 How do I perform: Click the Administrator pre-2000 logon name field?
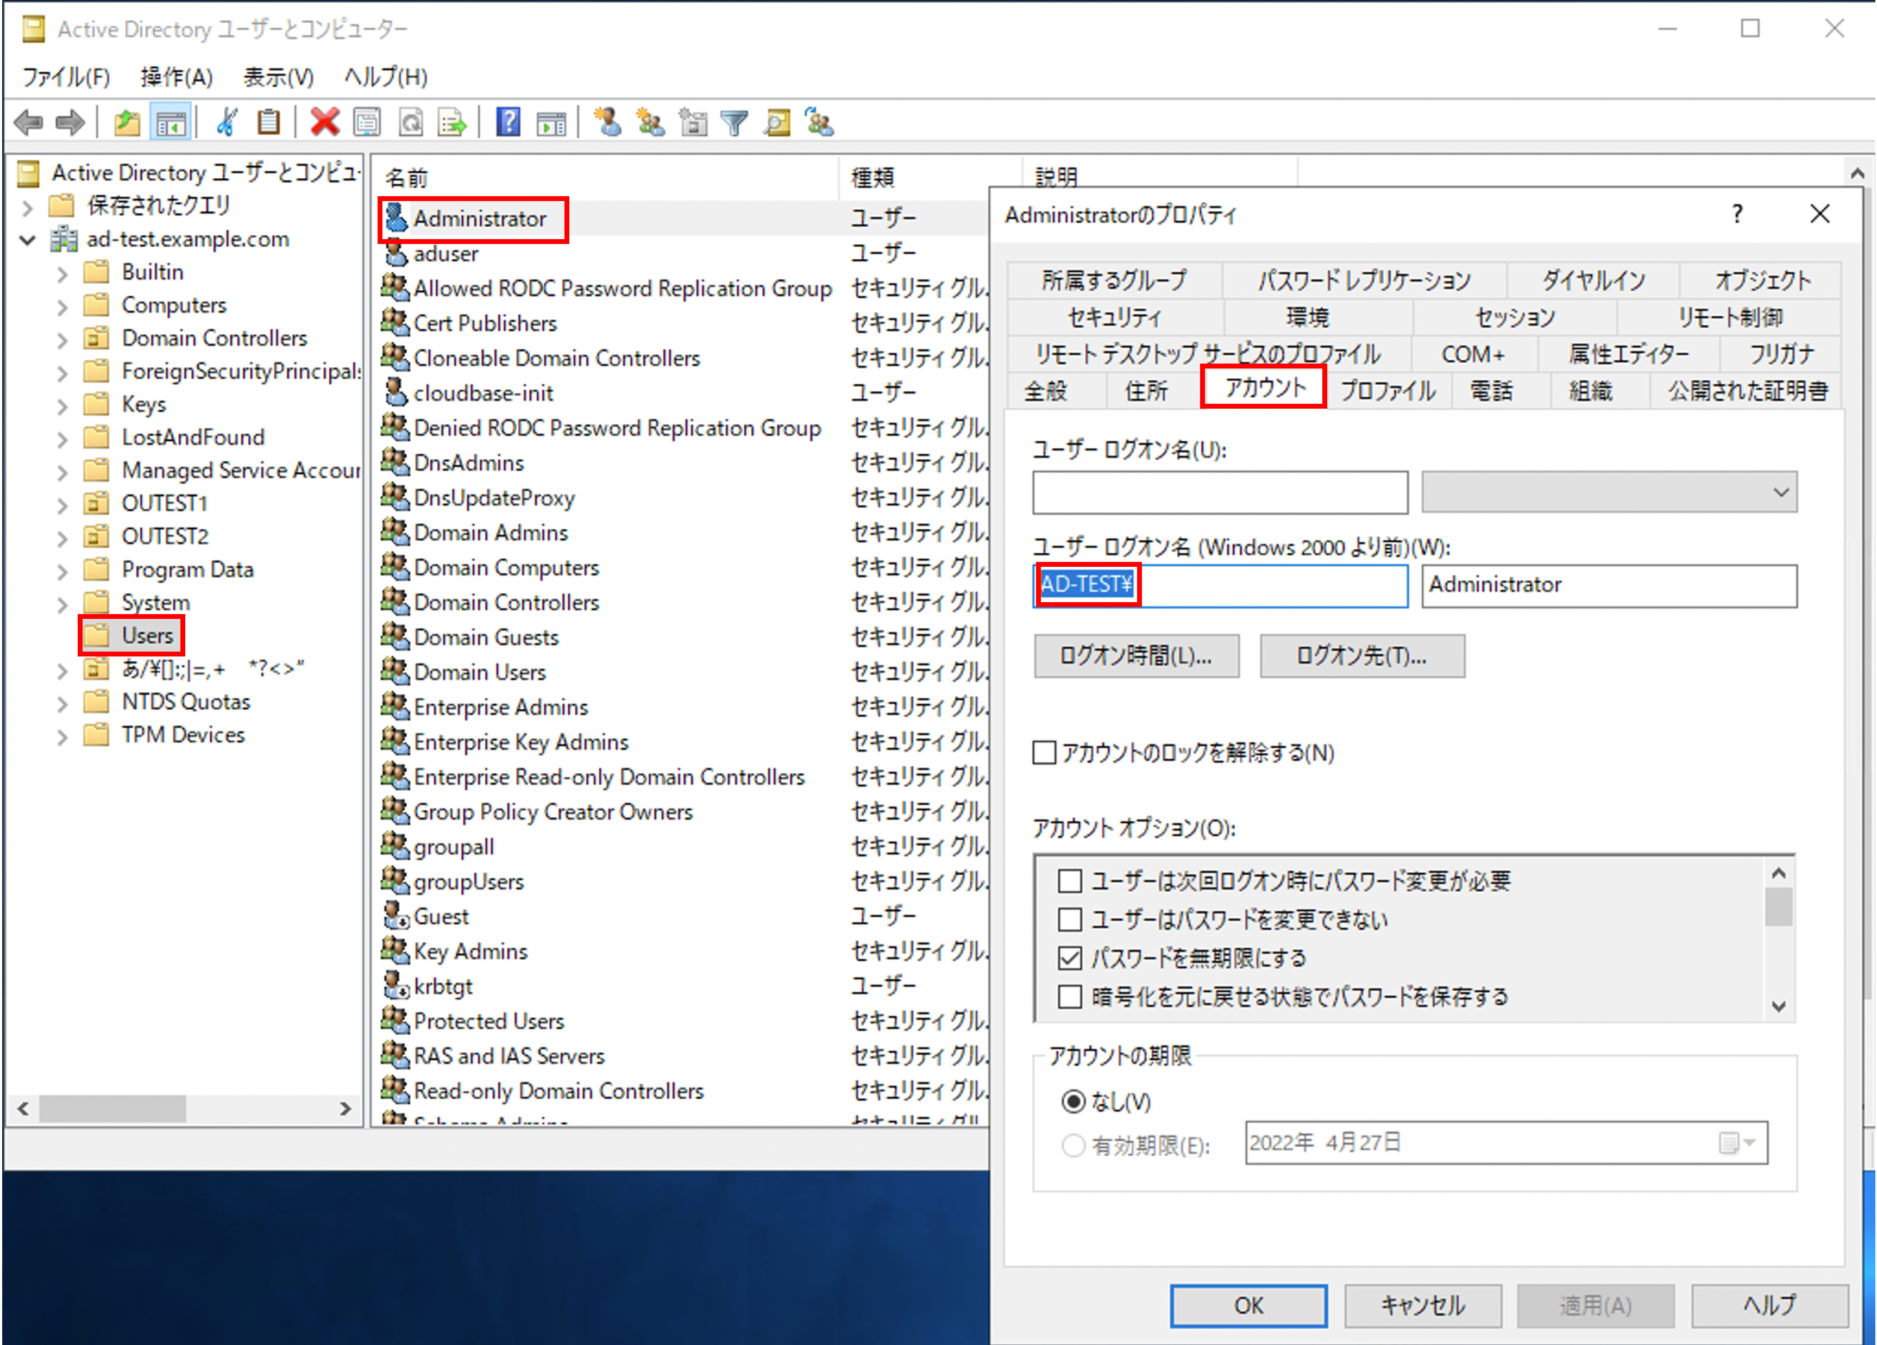click(1609, 585)
